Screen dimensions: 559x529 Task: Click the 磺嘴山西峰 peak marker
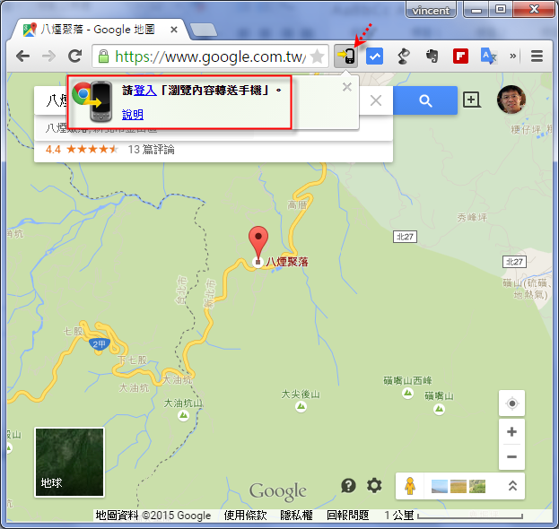(408, 393)
